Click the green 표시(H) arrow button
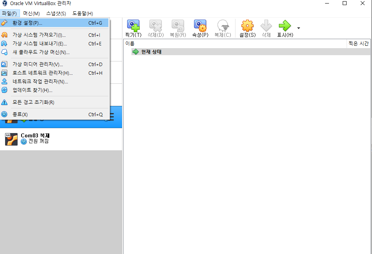 285,29
